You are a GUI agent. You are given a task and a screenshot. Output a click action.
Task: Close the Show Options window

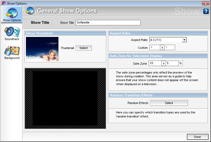pos(206,3)
